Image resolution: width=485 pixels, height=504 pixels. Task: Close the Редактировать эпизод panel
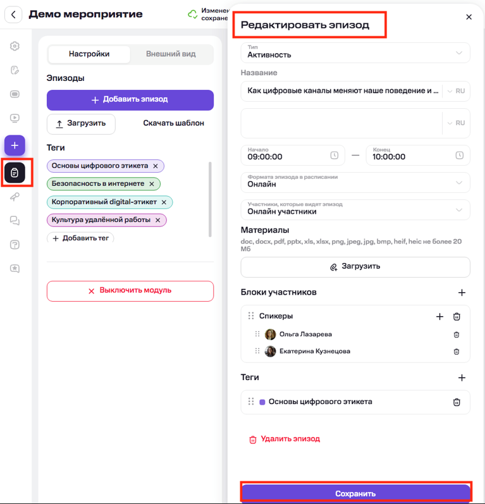point(469,17)
